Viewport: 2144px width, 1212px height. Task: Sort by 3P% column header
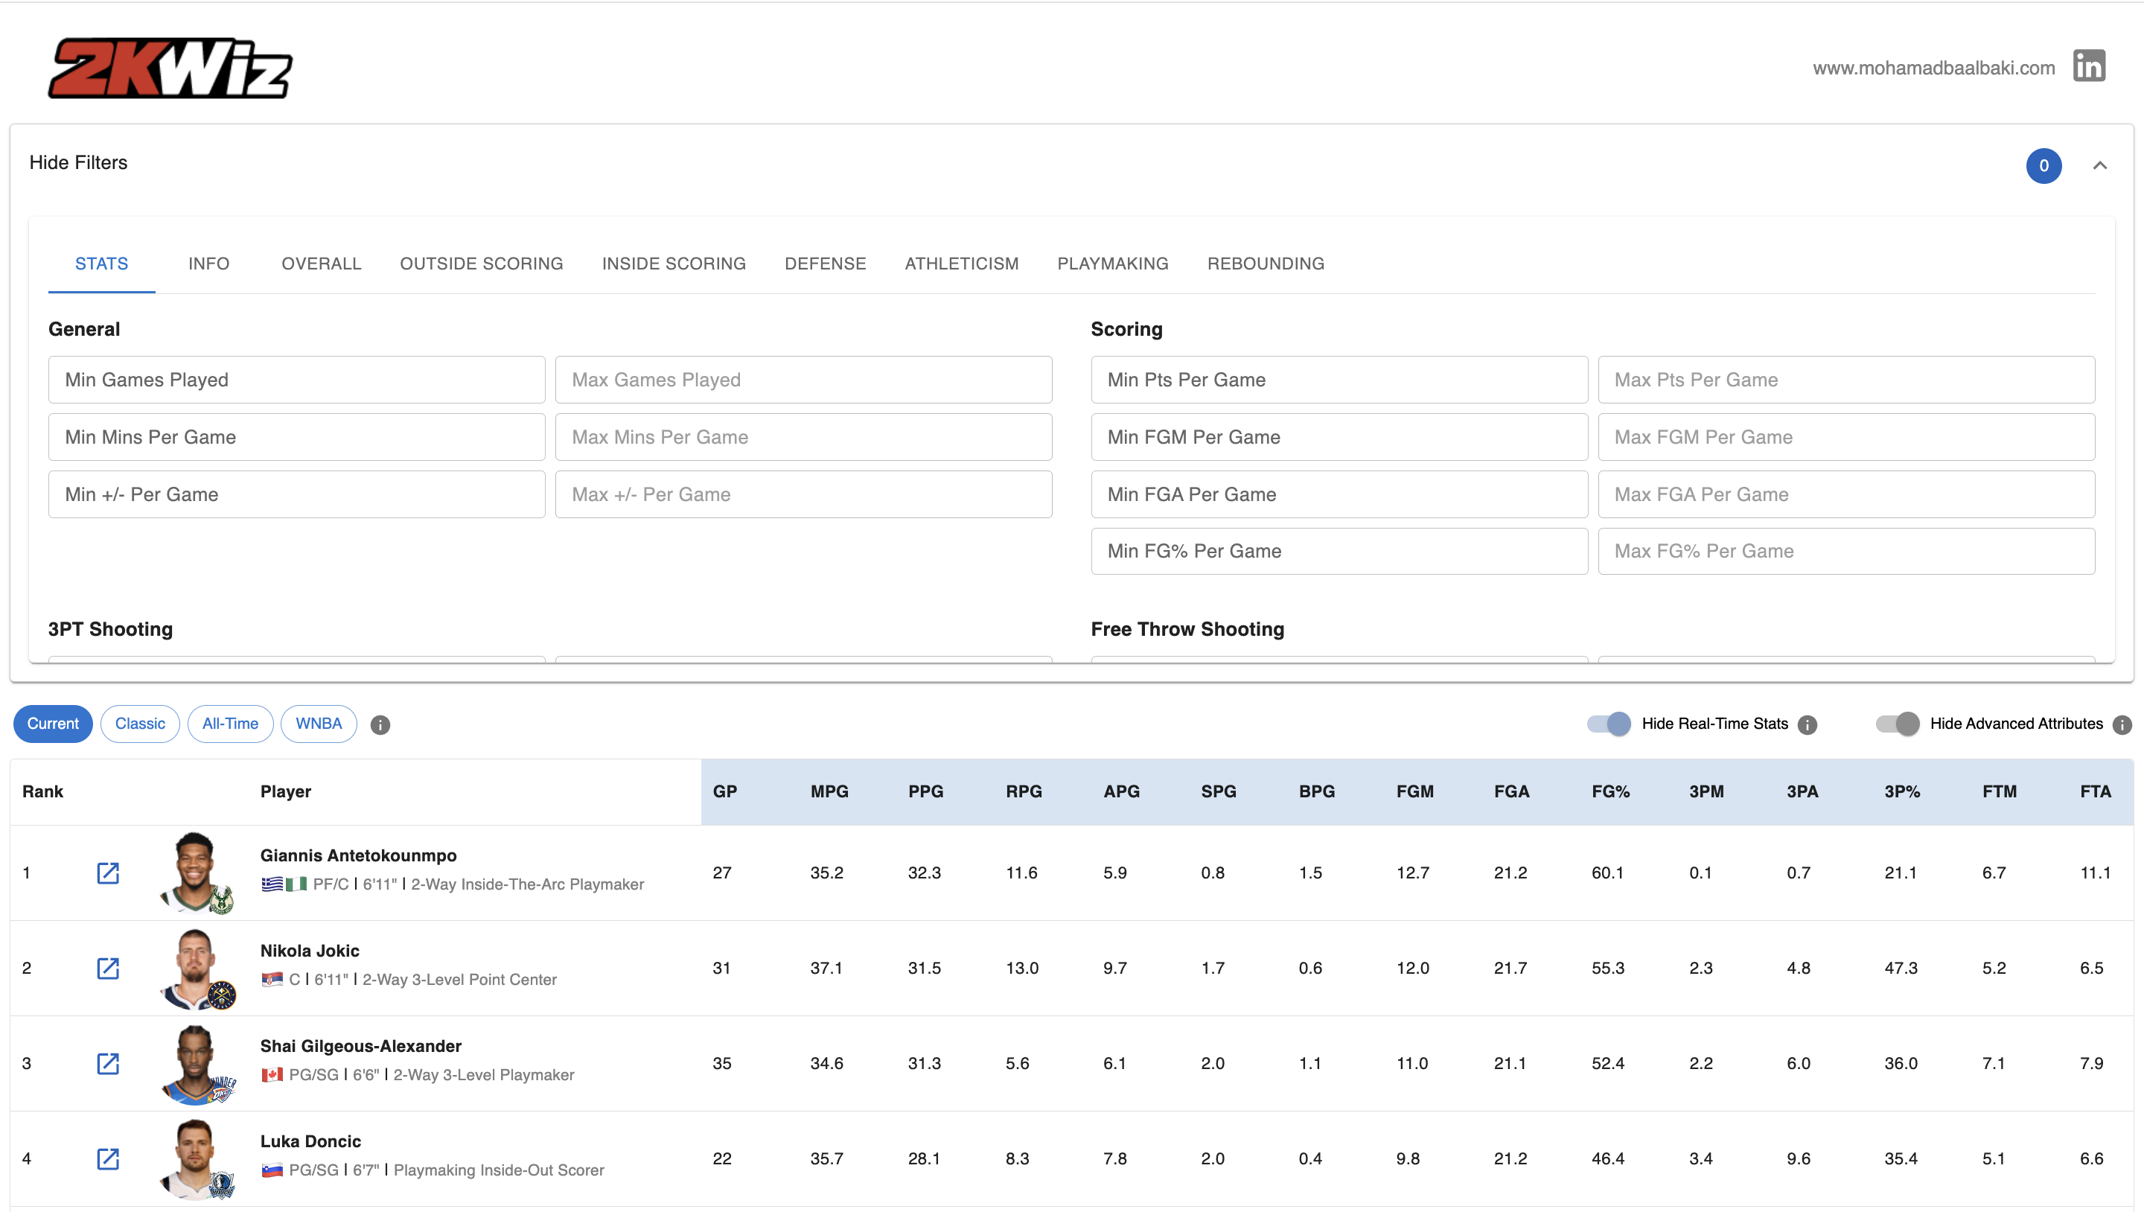1903,791
